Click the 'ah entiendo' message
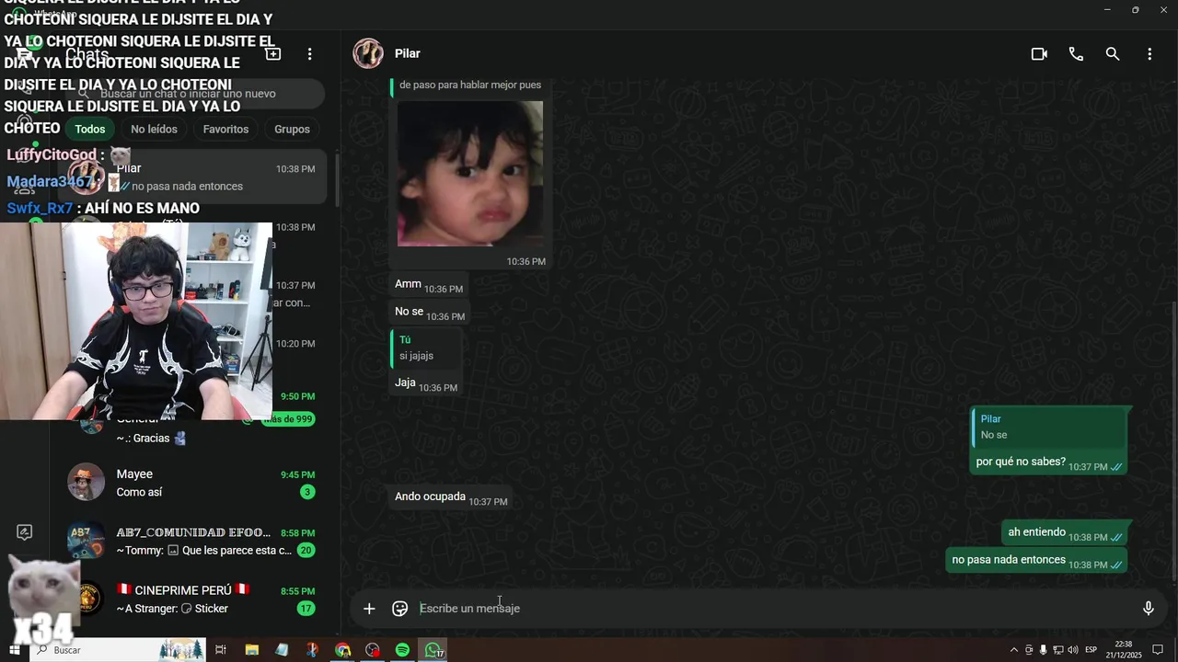This screenshot has height=662, width=1178. 1065,533
